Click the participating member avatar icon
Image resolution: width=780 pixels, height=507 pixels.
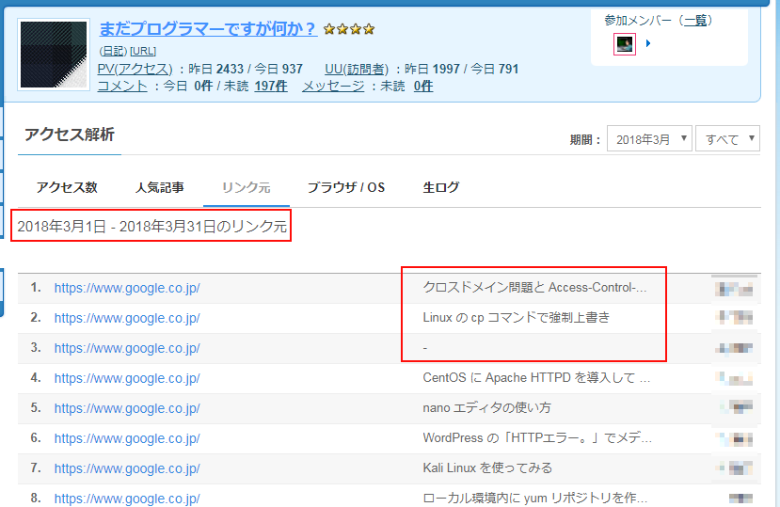click(625, 44)
